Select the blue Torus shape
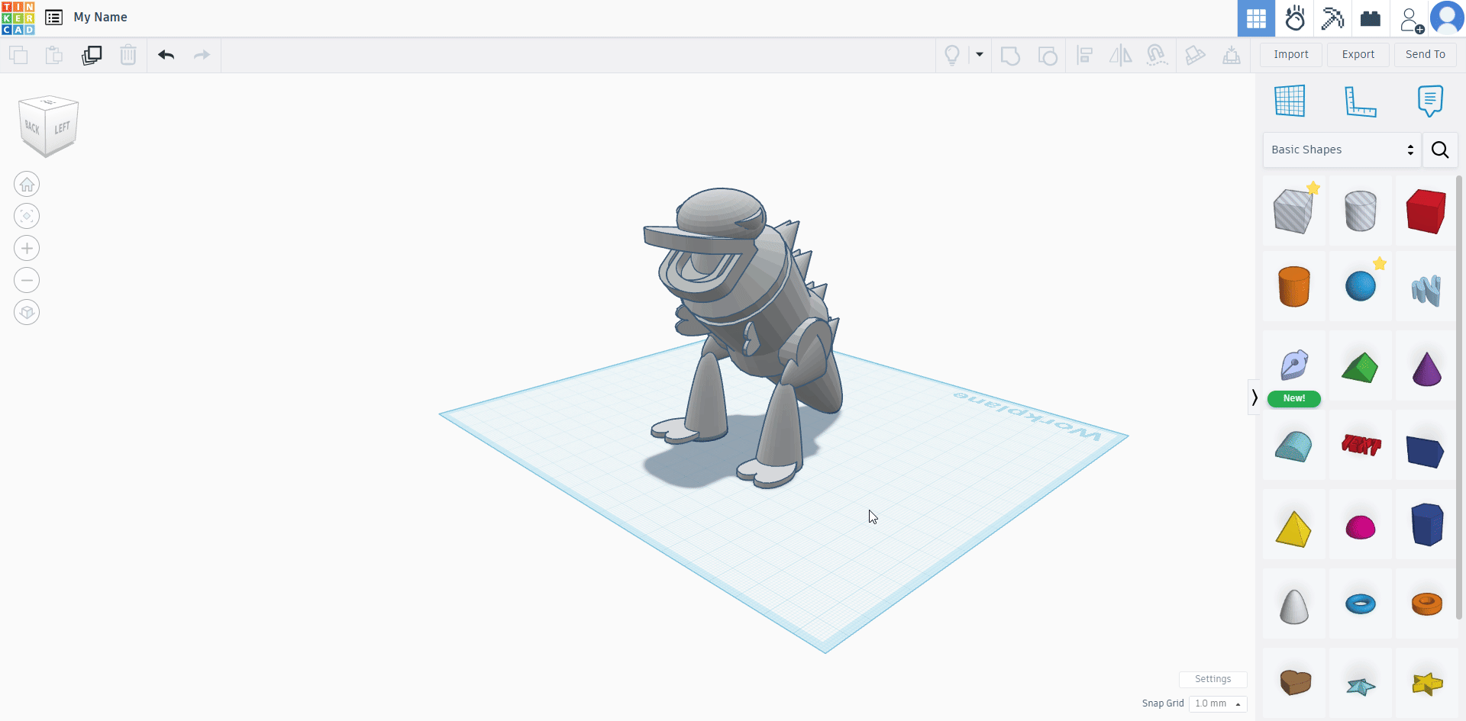This screenshot has height=721, width=1466. [1360, 604]
